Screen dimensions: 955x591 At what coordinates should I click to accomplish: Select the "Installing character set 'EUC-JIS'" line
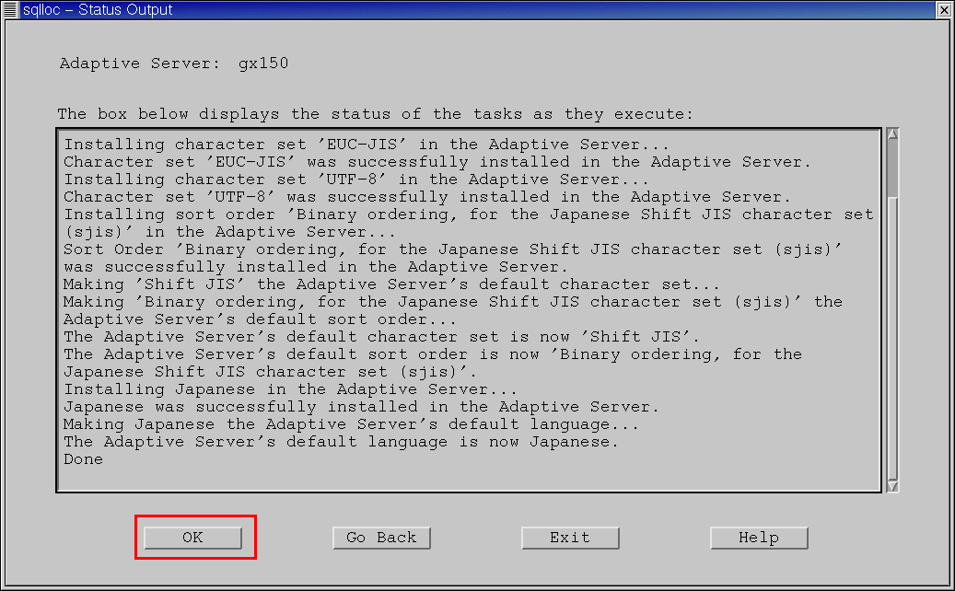[366, 145]
